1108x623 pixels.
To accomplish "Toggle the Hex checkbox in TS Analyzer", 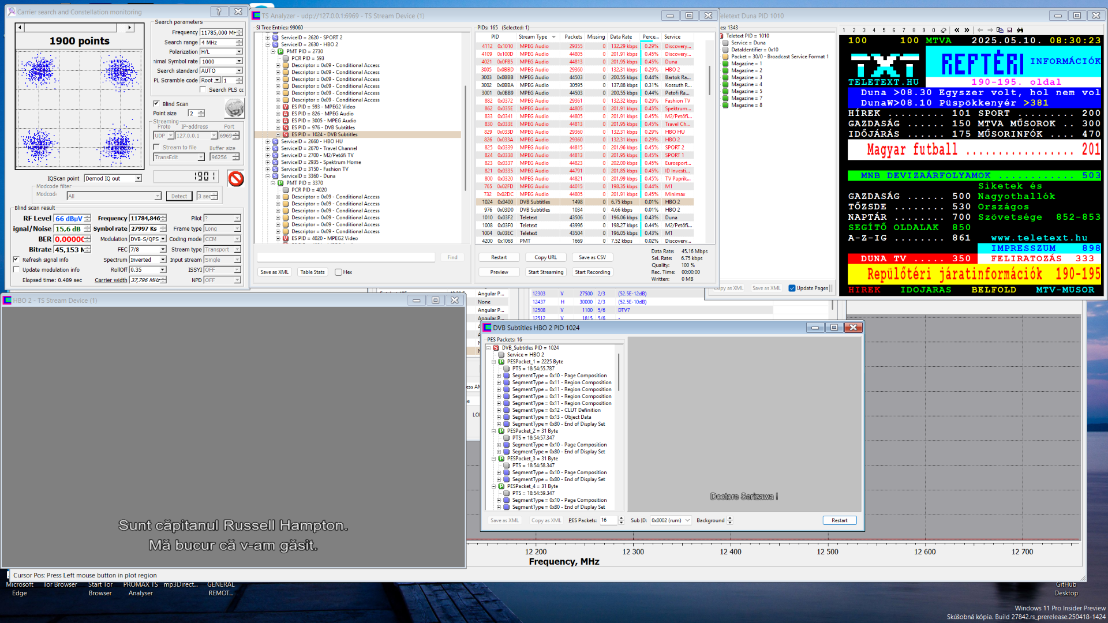I will [x=338, y=272].
